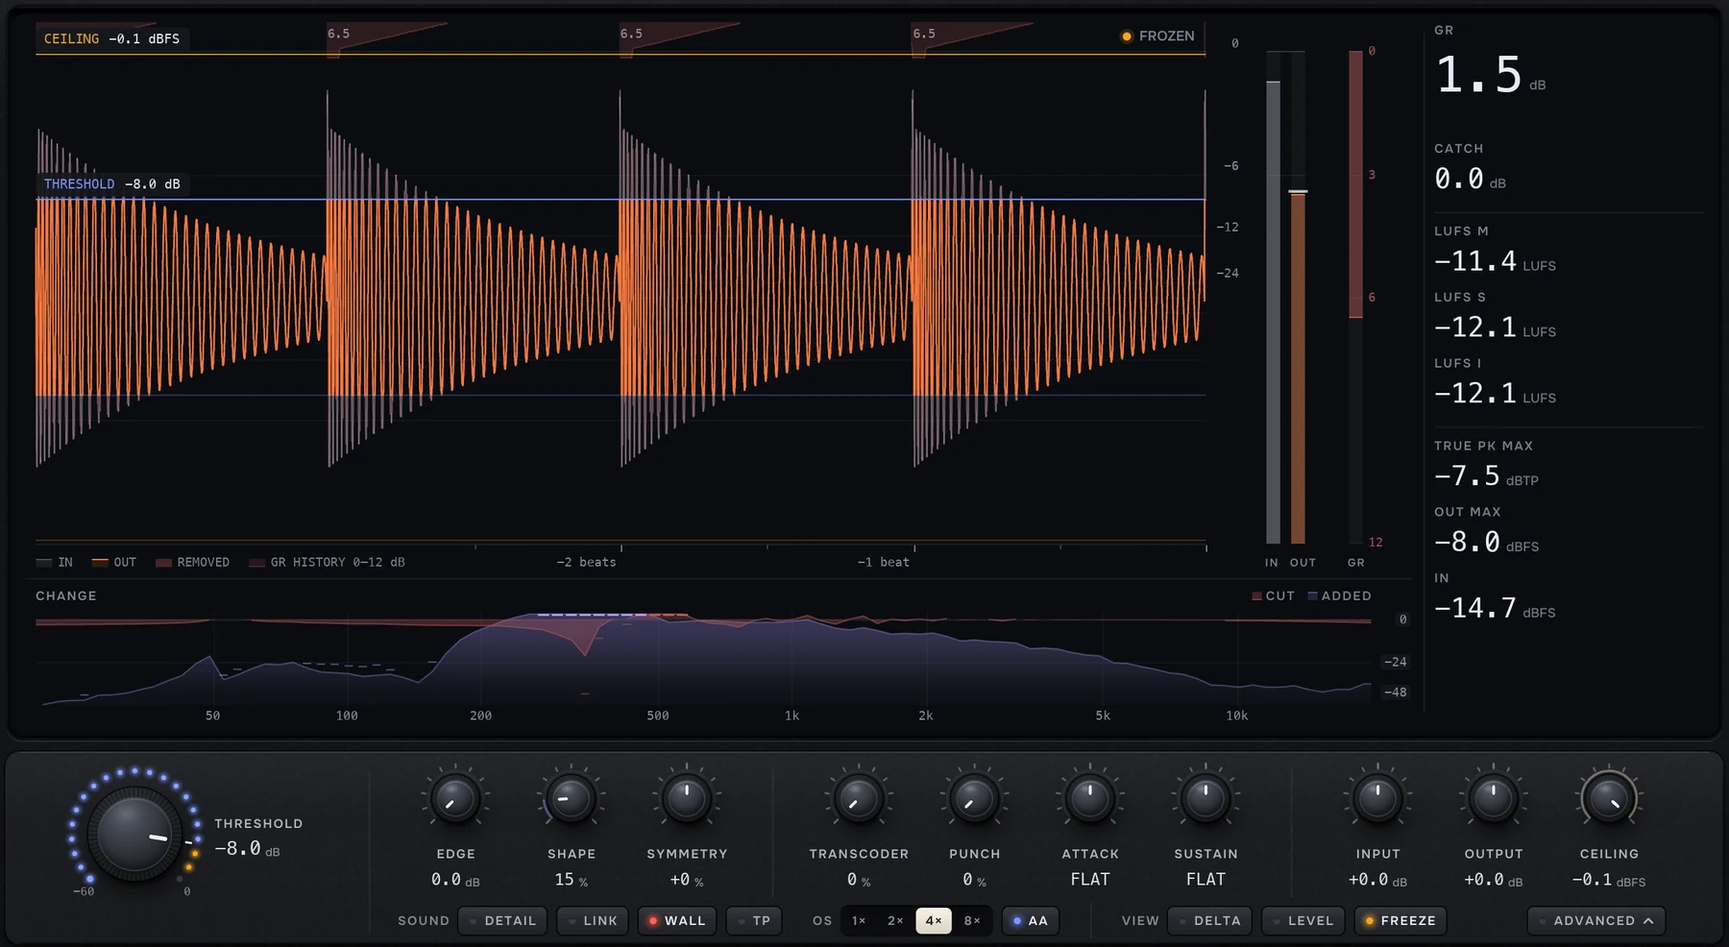The width and height of the screenshot is (1729, 947).
Task: Click the REMOVED legend entry
Action: [193, 562]
